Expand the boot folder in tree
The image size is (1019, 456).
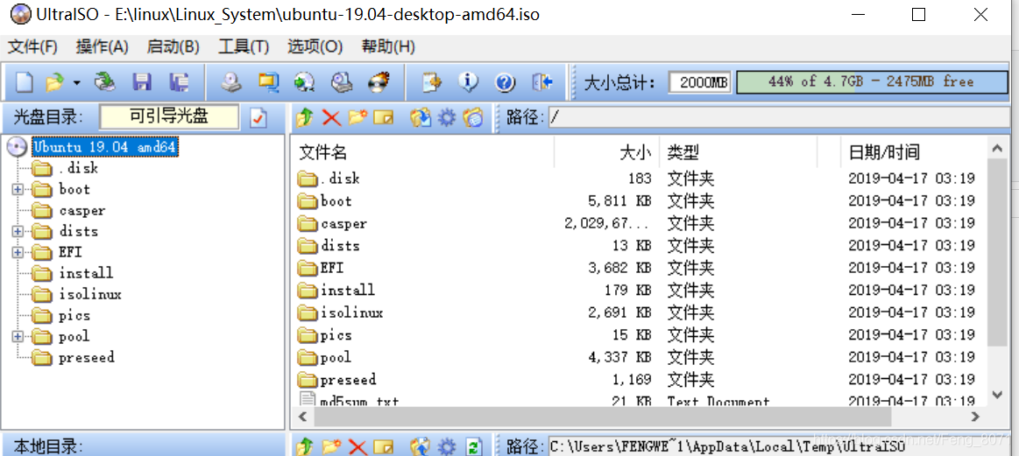[x=18, y=190]
